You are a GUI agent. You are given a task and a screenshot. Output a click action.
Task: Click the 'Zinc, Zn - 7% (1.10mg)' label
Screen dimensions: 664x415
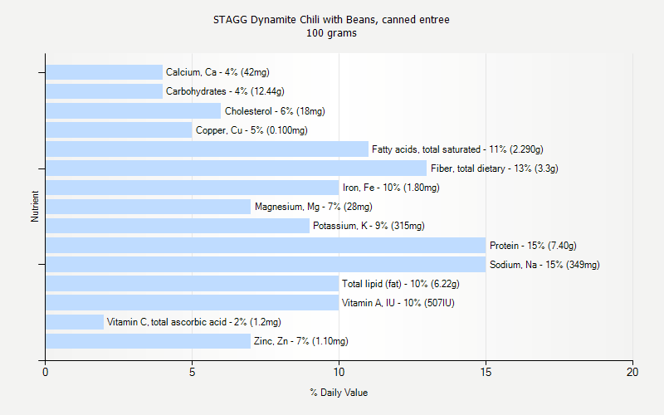tap(301, 341)
